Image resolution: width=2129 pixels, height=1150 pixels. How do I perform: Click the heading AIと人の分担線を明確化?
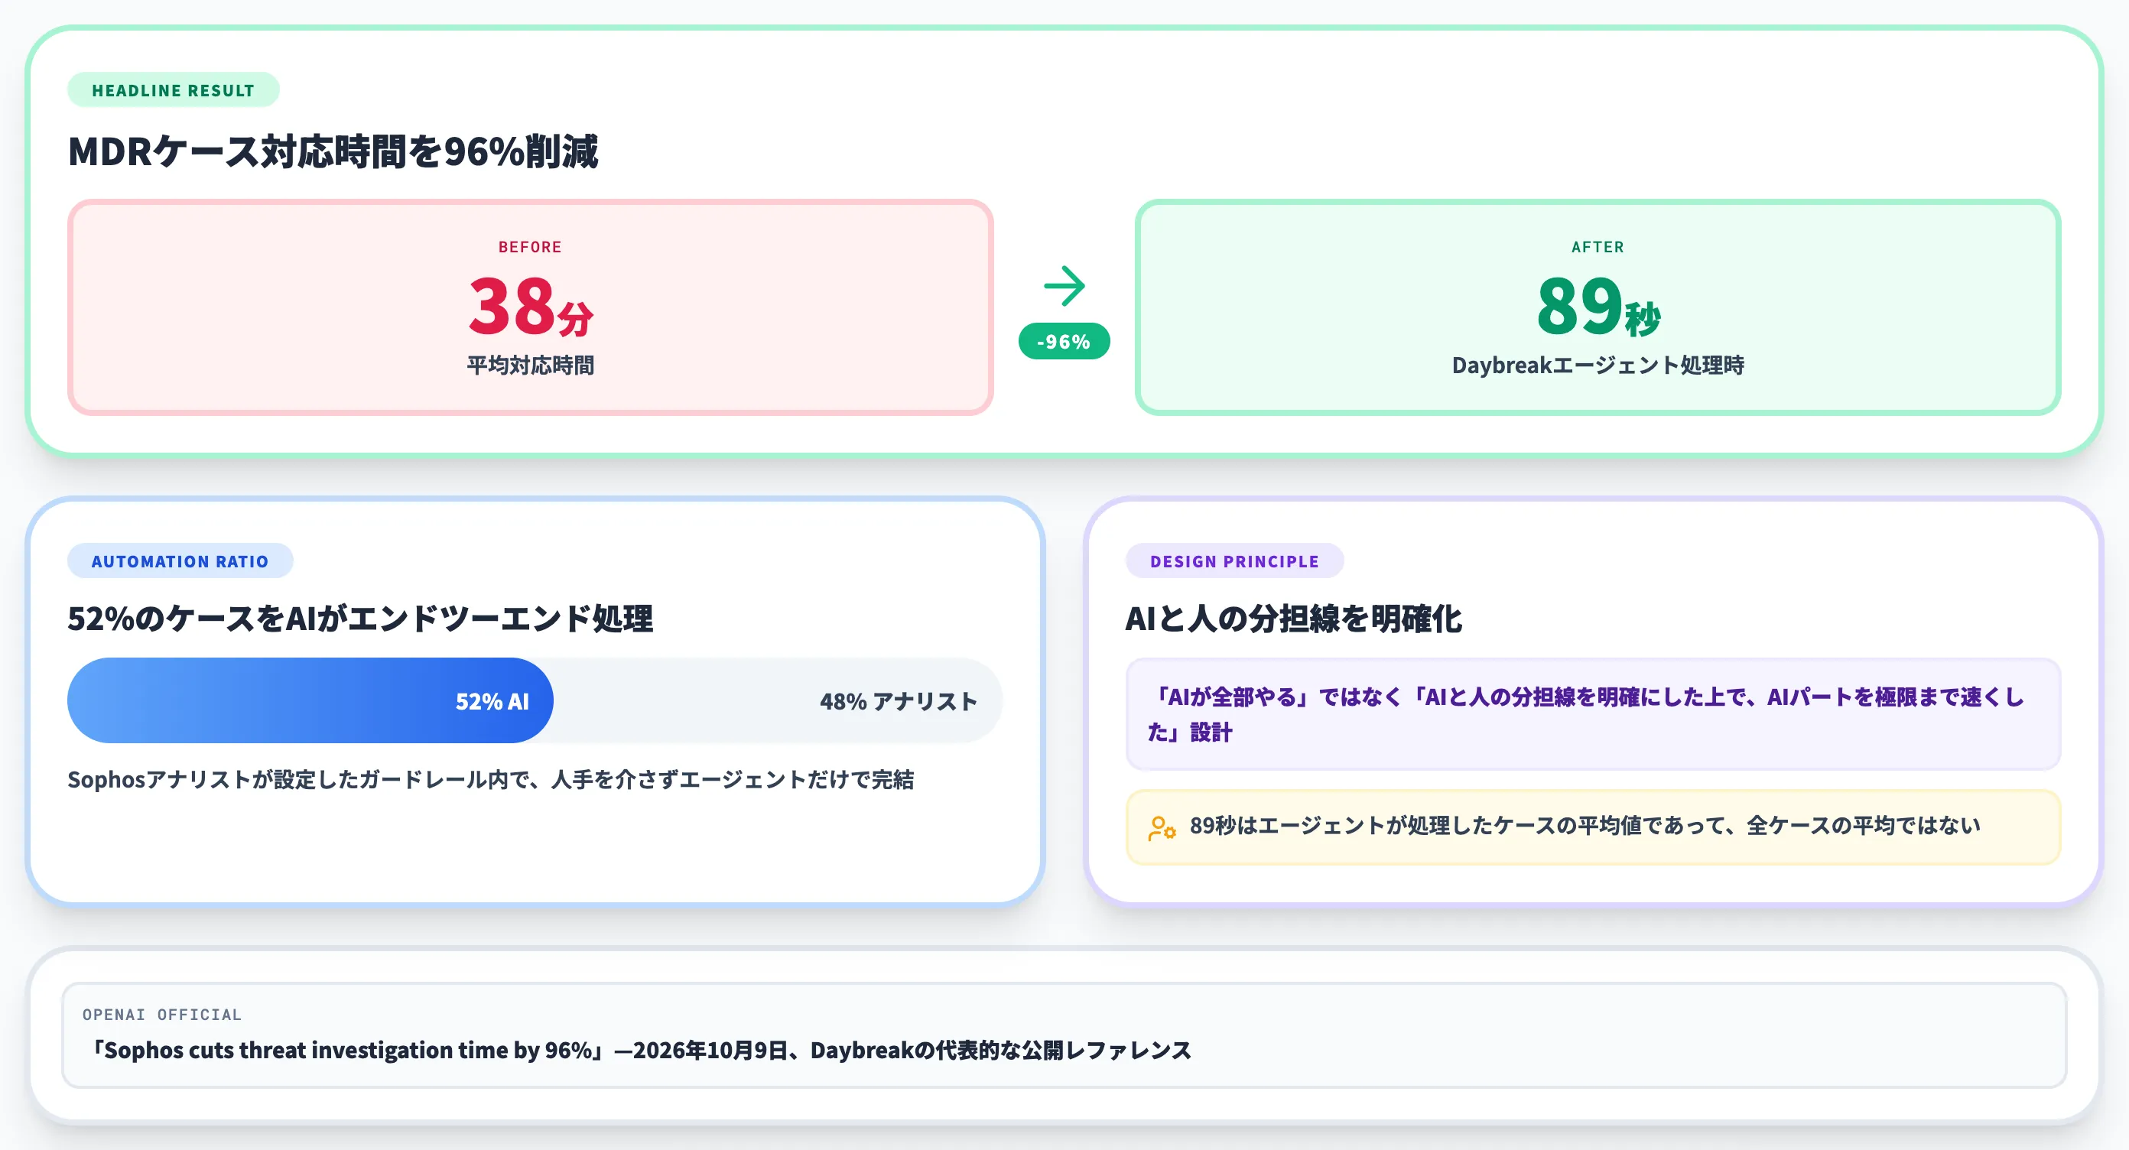1293,619
